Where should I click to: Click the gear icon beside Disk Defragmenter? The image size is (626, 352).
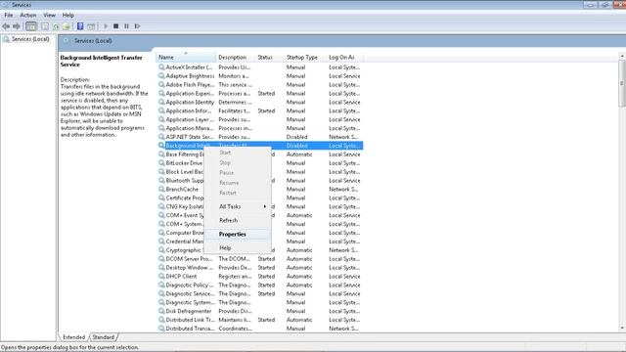(161, 311)
